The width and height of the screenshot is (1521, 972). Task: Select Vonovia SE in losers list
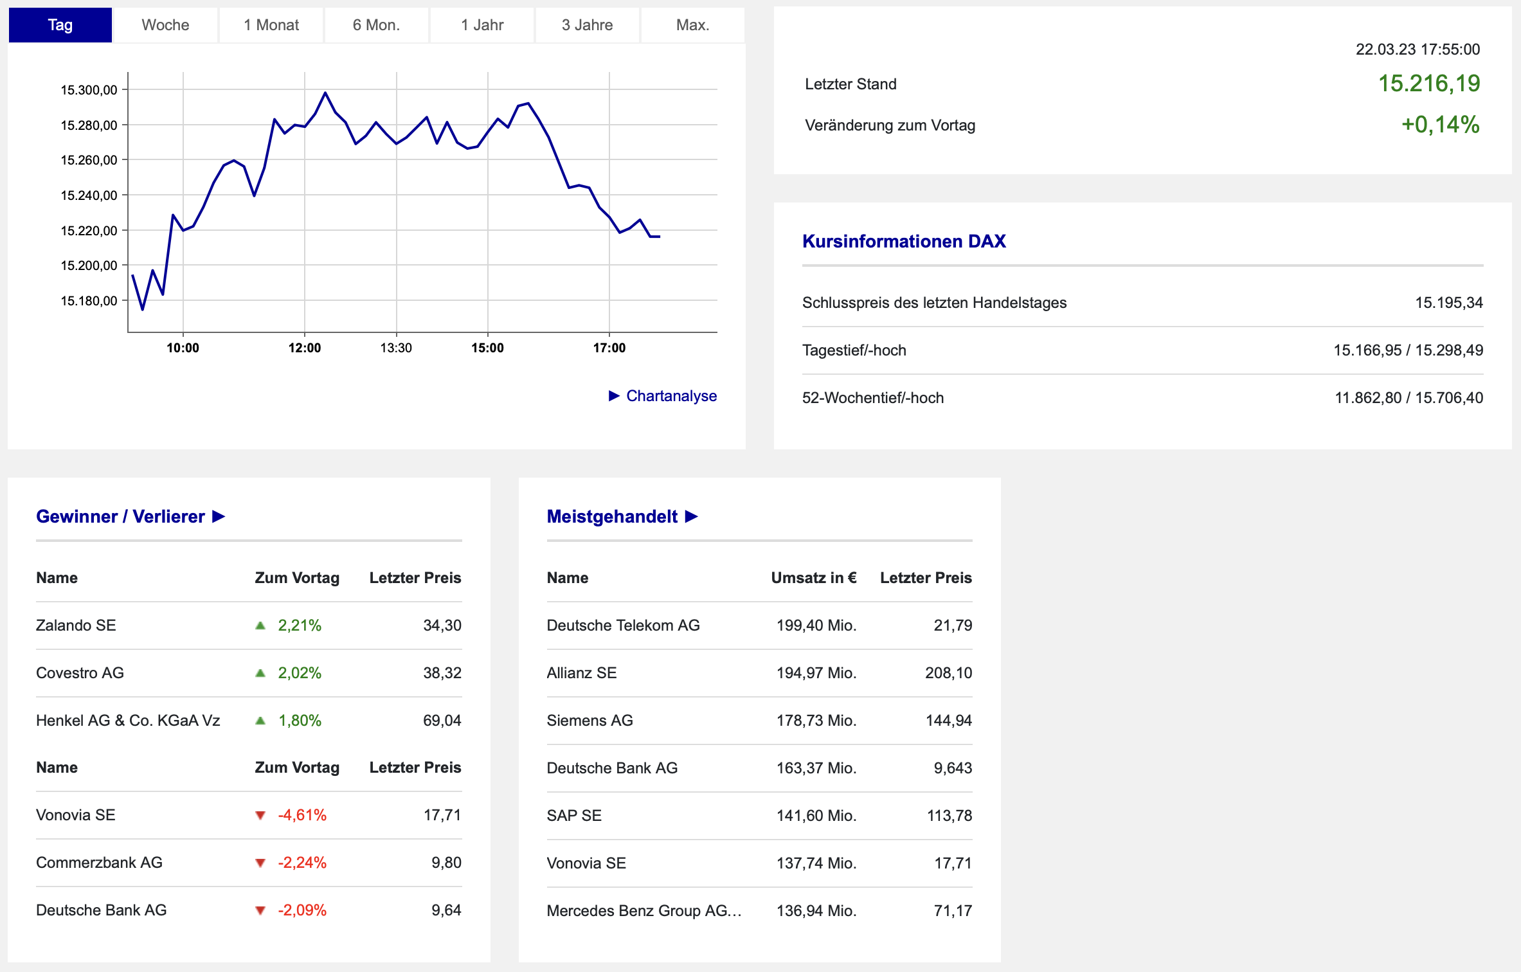click(x=76, y=815)
